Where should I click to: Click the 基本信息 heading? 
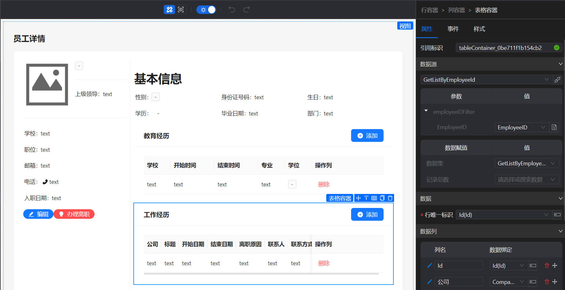[x=158, y=79]
